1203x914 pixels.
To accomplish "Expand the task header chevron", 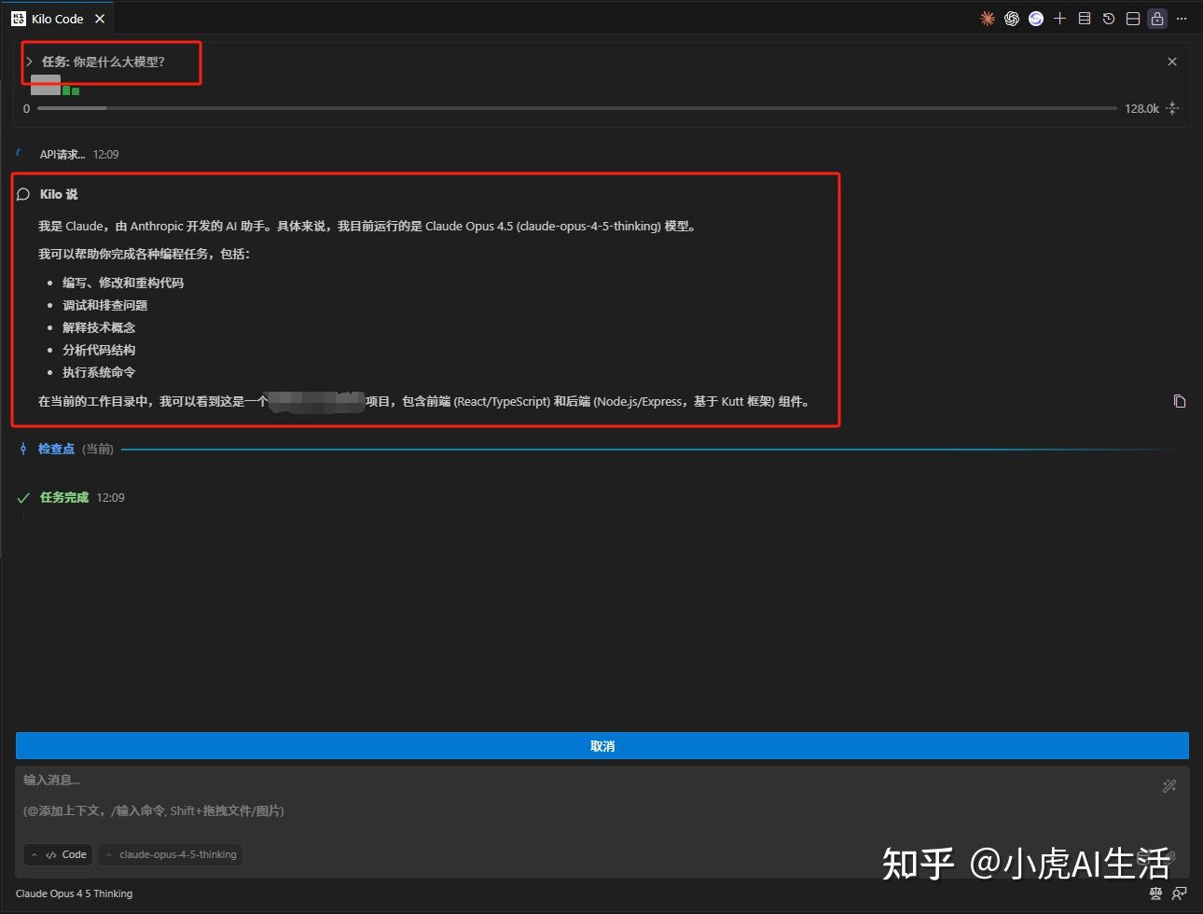I will click(x=29, y=62).
